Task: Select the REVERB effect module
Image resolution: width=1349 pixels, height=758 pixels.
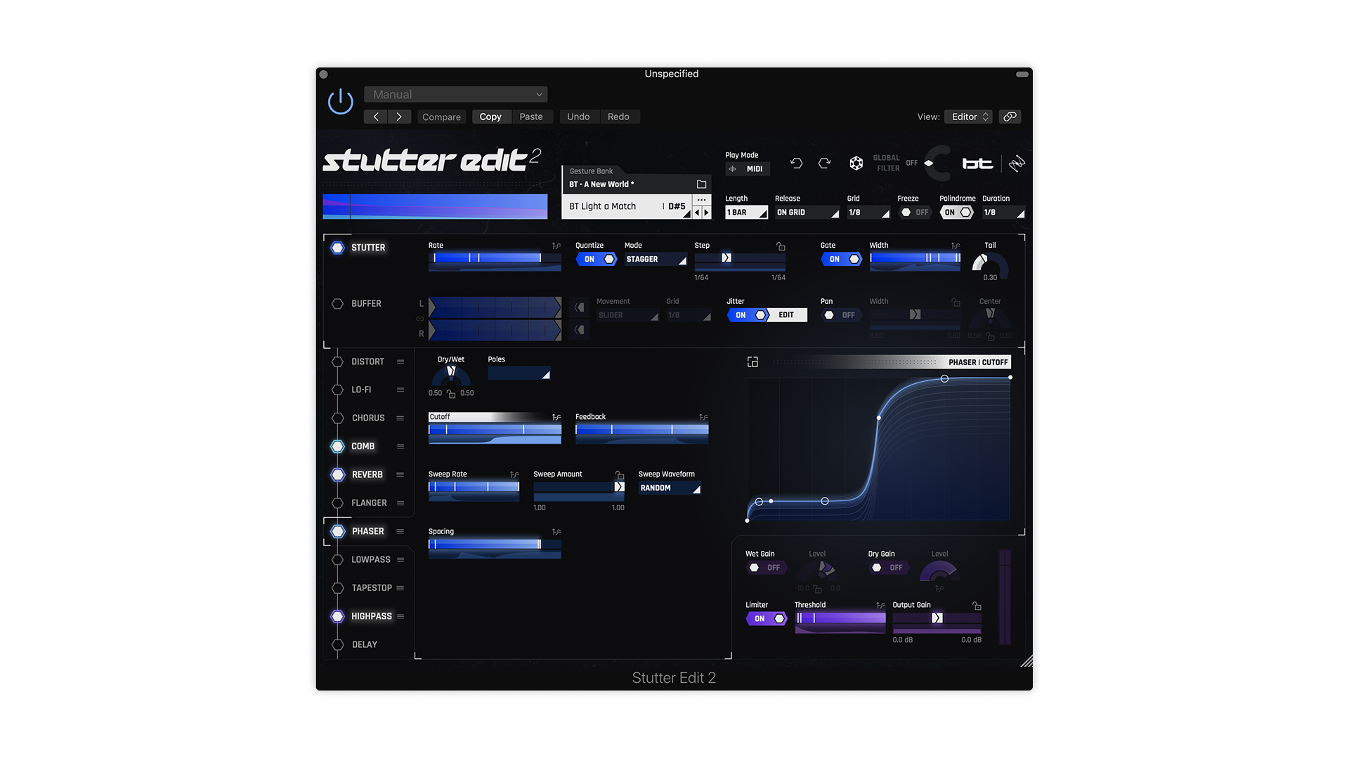Action: (x=367, y=474)
